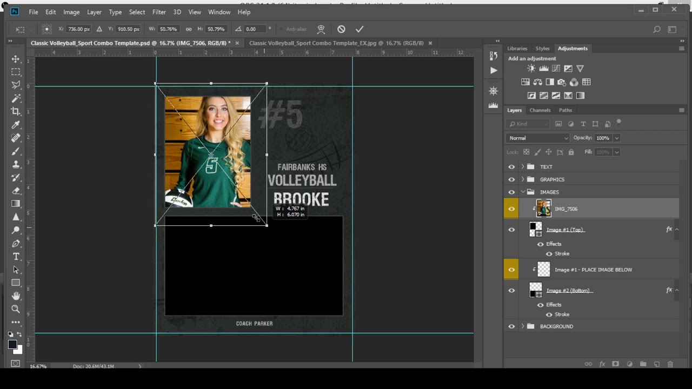The image size is (692, 389).
Task: Hide the TEXT layer group
Action: [x=511, y=167]
